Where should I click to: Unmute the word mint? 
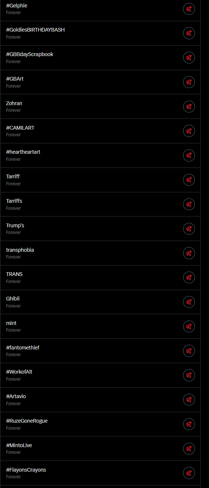[189, 326]
